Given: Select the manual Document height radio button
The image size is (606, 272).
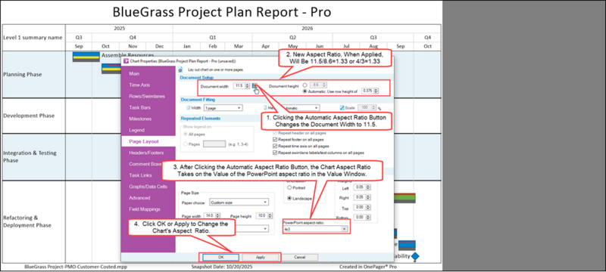Looking at the screenshot, I should point(305,85).
